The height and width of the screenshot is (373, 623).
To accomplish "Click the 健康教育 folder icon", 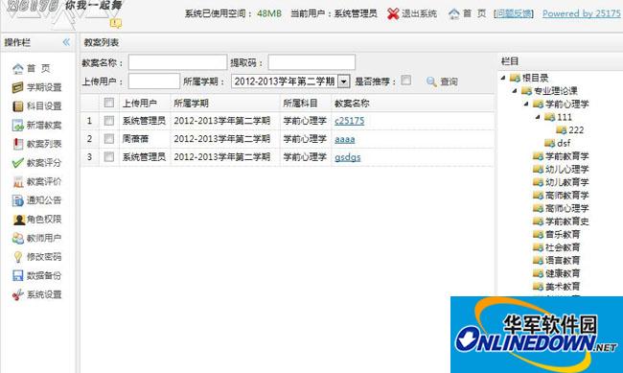I will click(538, 273).
